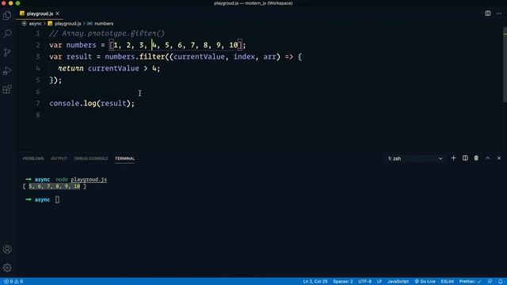Click the number 10 in the numbers array
Viewport: 507px width, 285px height.
click(234, 45)
